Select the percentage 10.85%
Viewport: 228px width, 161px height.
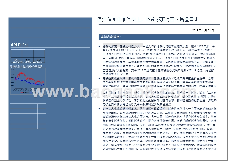click(167, 54)
